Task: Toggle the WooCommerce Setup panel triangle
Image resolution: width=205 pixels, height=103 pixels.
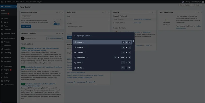Action: point(63,12)
